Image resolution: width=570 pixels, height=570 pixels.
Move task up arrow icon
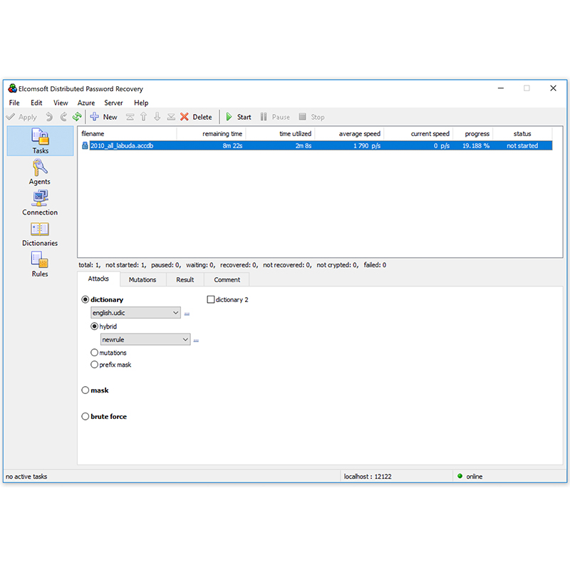coord(144,117)
